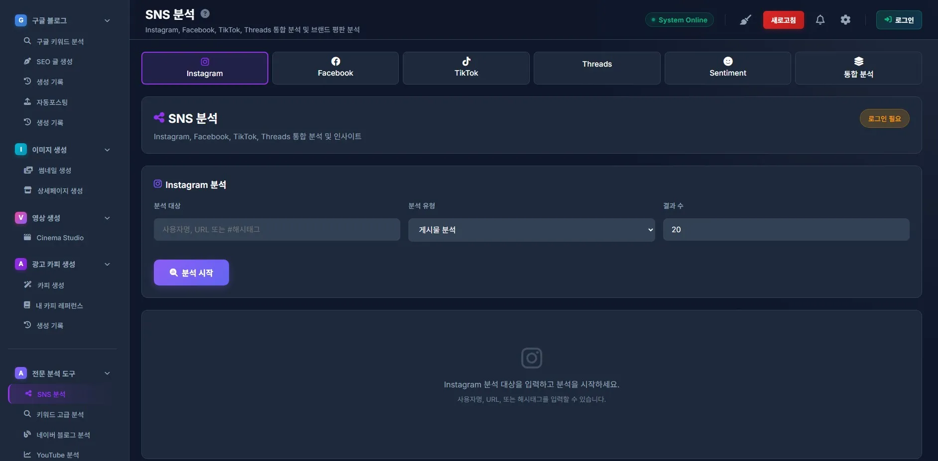938x461 pixels.
Task: Open 카피 생성 in sidebar
Action: point(62,285)
